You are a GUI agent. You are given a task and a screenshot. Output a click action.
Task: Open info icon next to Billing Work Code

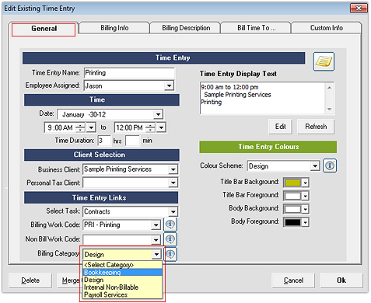170,225
